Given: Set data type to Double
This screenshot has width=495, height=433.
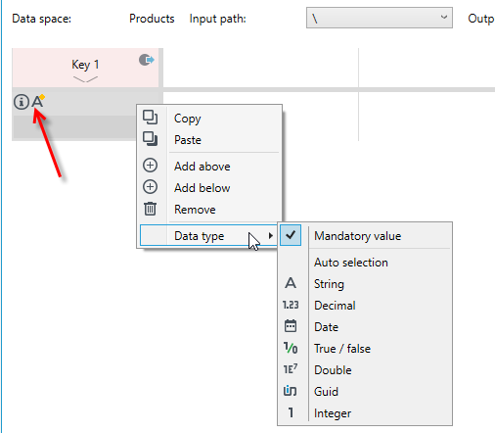Looking at the screenshot, I should pos(365,369).
